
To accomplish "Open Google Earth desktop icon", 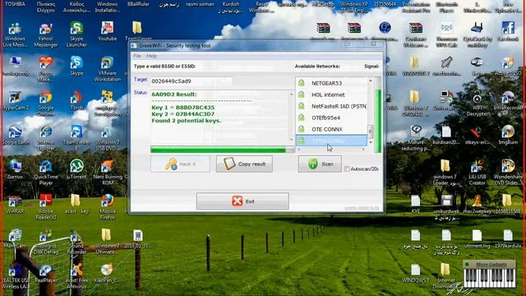I will click(15, 135).
